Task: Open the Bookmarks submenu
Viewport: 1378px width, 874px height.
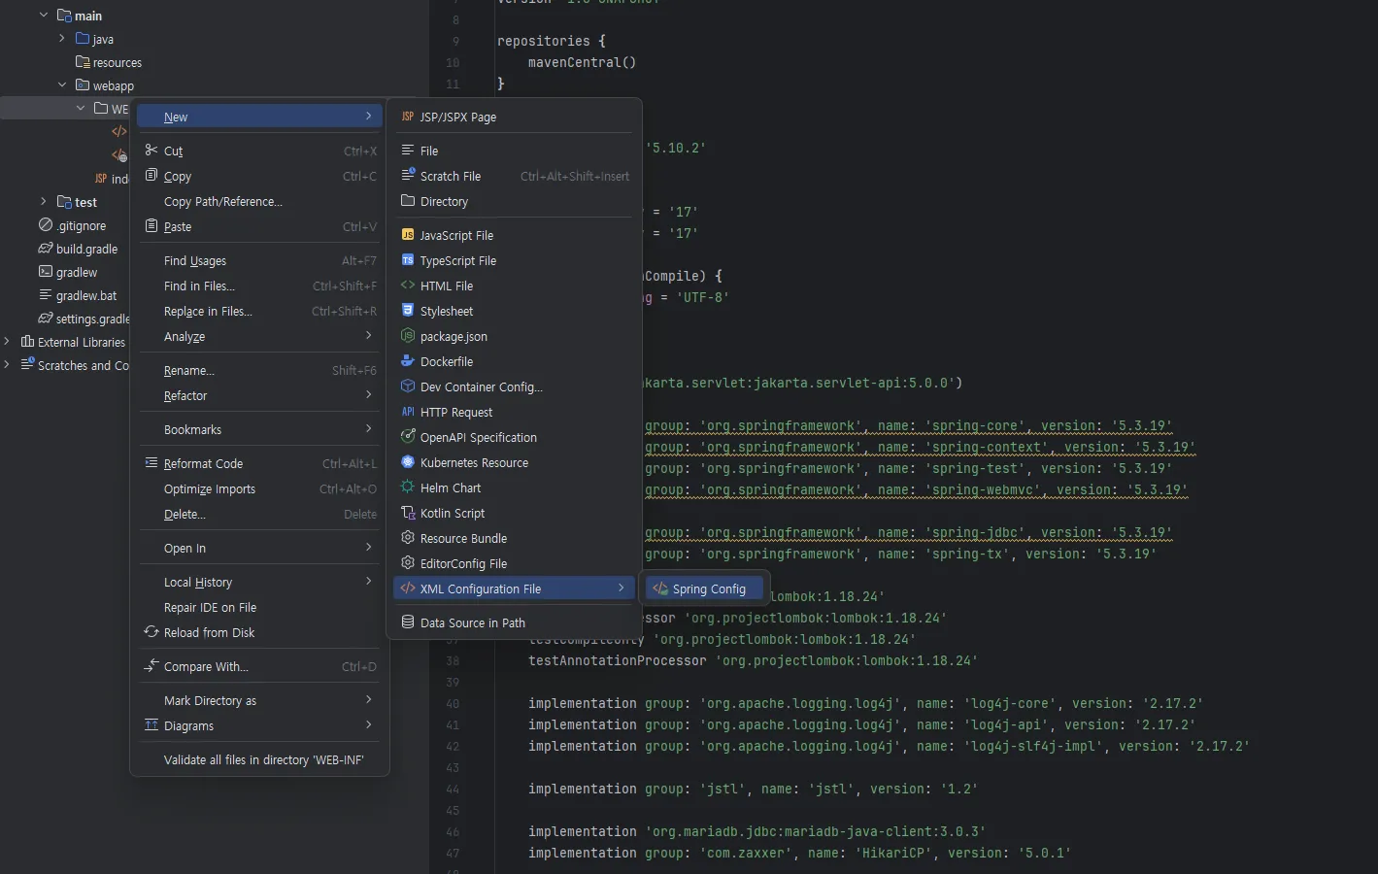Action: (259, 429)
